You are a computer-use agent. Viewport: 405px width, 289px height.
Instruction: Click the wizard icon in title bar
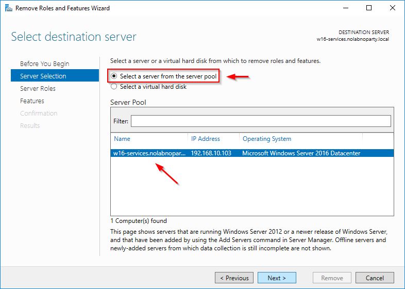click(9, 8)
